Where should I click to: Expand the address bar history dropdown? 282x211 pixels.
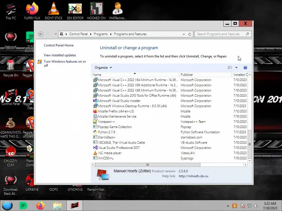click(x=184, y=34)
